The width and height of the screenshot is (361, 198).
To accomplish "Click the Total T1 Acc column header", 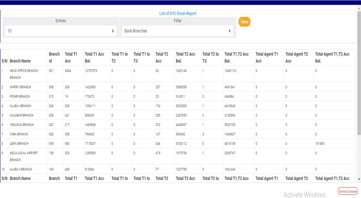I will point(71,57).
